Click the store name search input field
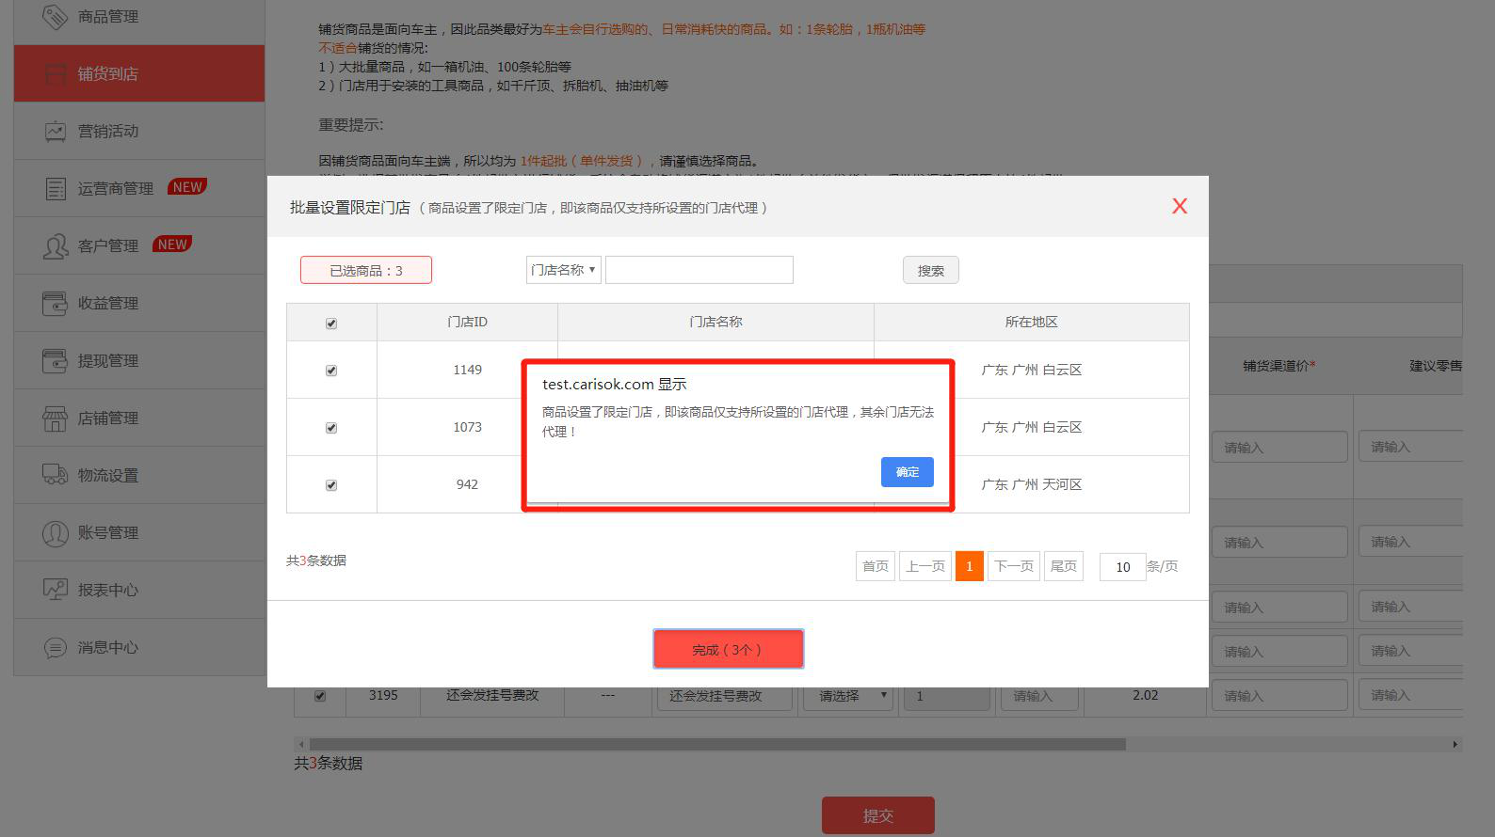This screenshot has height=837, width=1495. (699, 271)
